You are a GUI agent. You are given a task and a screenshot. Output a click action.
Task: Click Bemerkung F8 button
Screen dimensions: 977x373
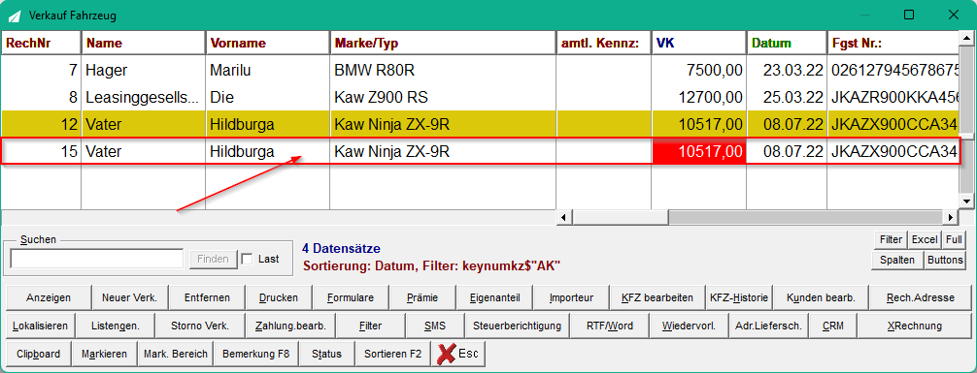(x=256, y=354)
